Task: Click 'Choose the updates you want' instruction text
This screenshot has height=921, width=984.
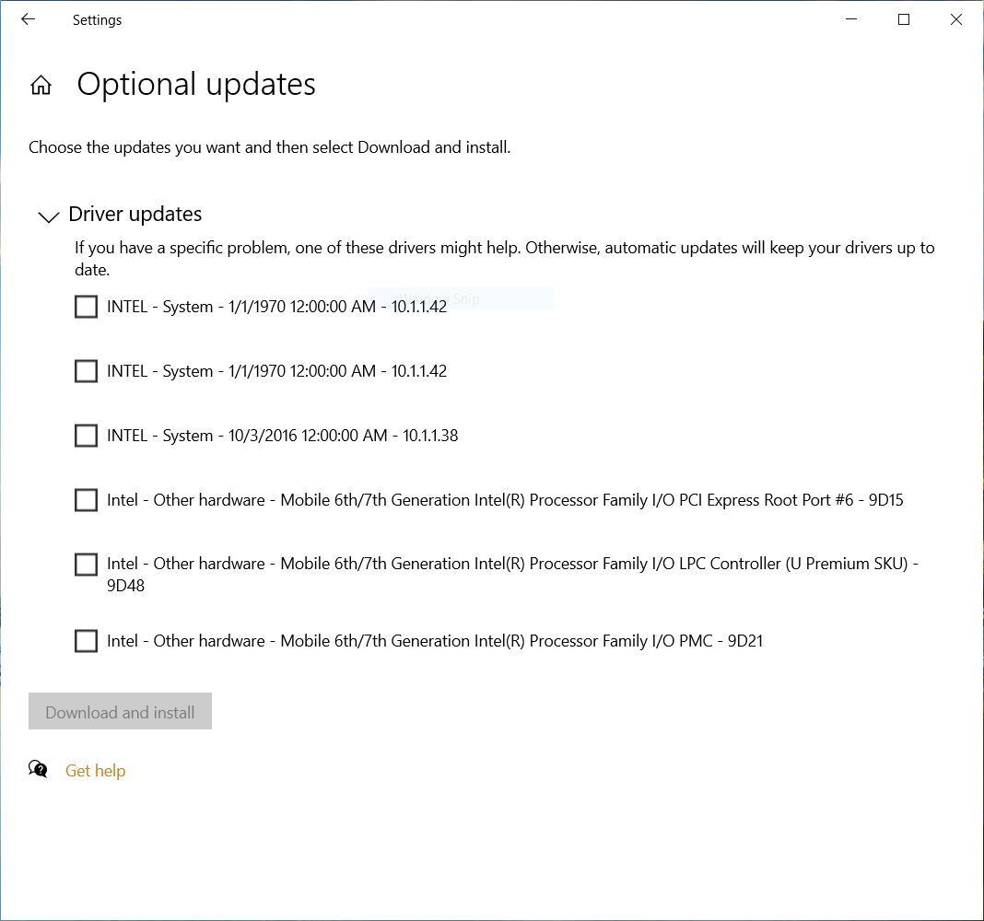Action: 269,147
